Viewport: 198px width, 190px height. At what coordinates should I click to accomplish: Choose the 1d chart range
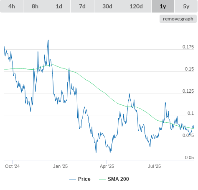[x=59, y=6]
